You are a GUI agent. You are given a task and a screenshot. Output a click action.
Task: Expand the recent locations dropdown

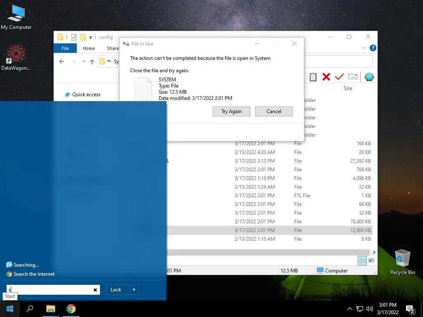[x=83, y=62]
